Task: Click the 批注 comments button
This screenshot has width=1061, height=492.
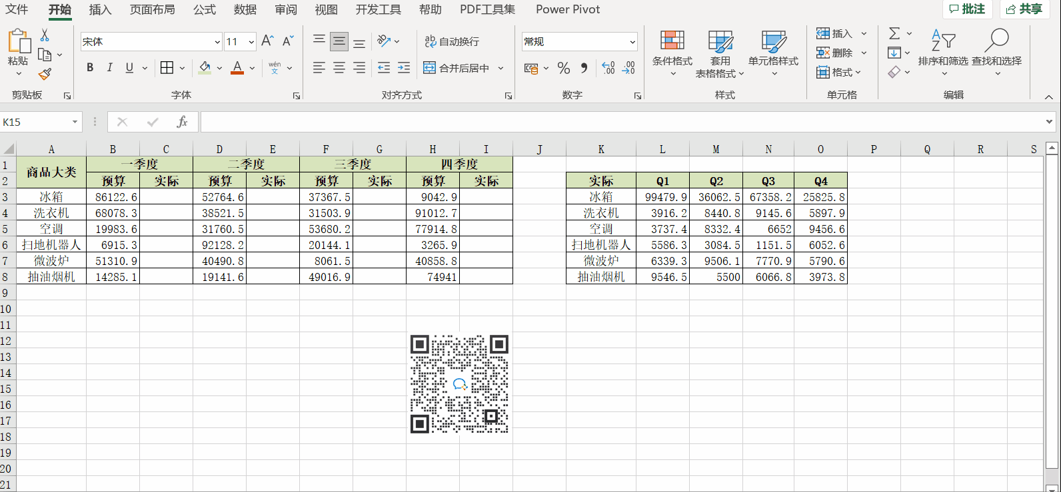Action: pos(967,9)
